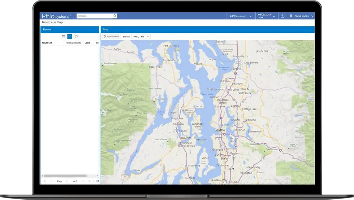The image size is (354, 200).
Task: Click the scrollbar left arrow in Routes
Action: 43,176
